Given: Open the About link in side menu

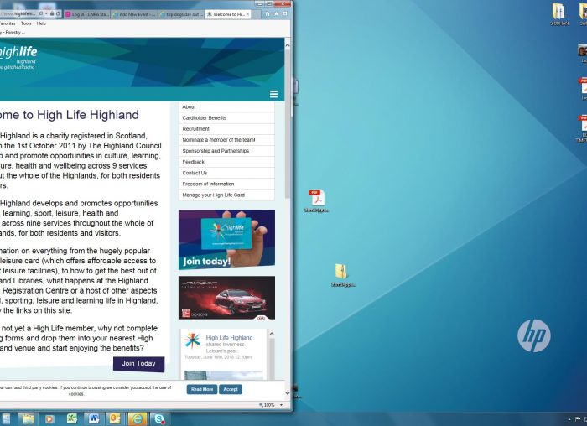Looking at the screenshot, I should click(x=226, y=107).
